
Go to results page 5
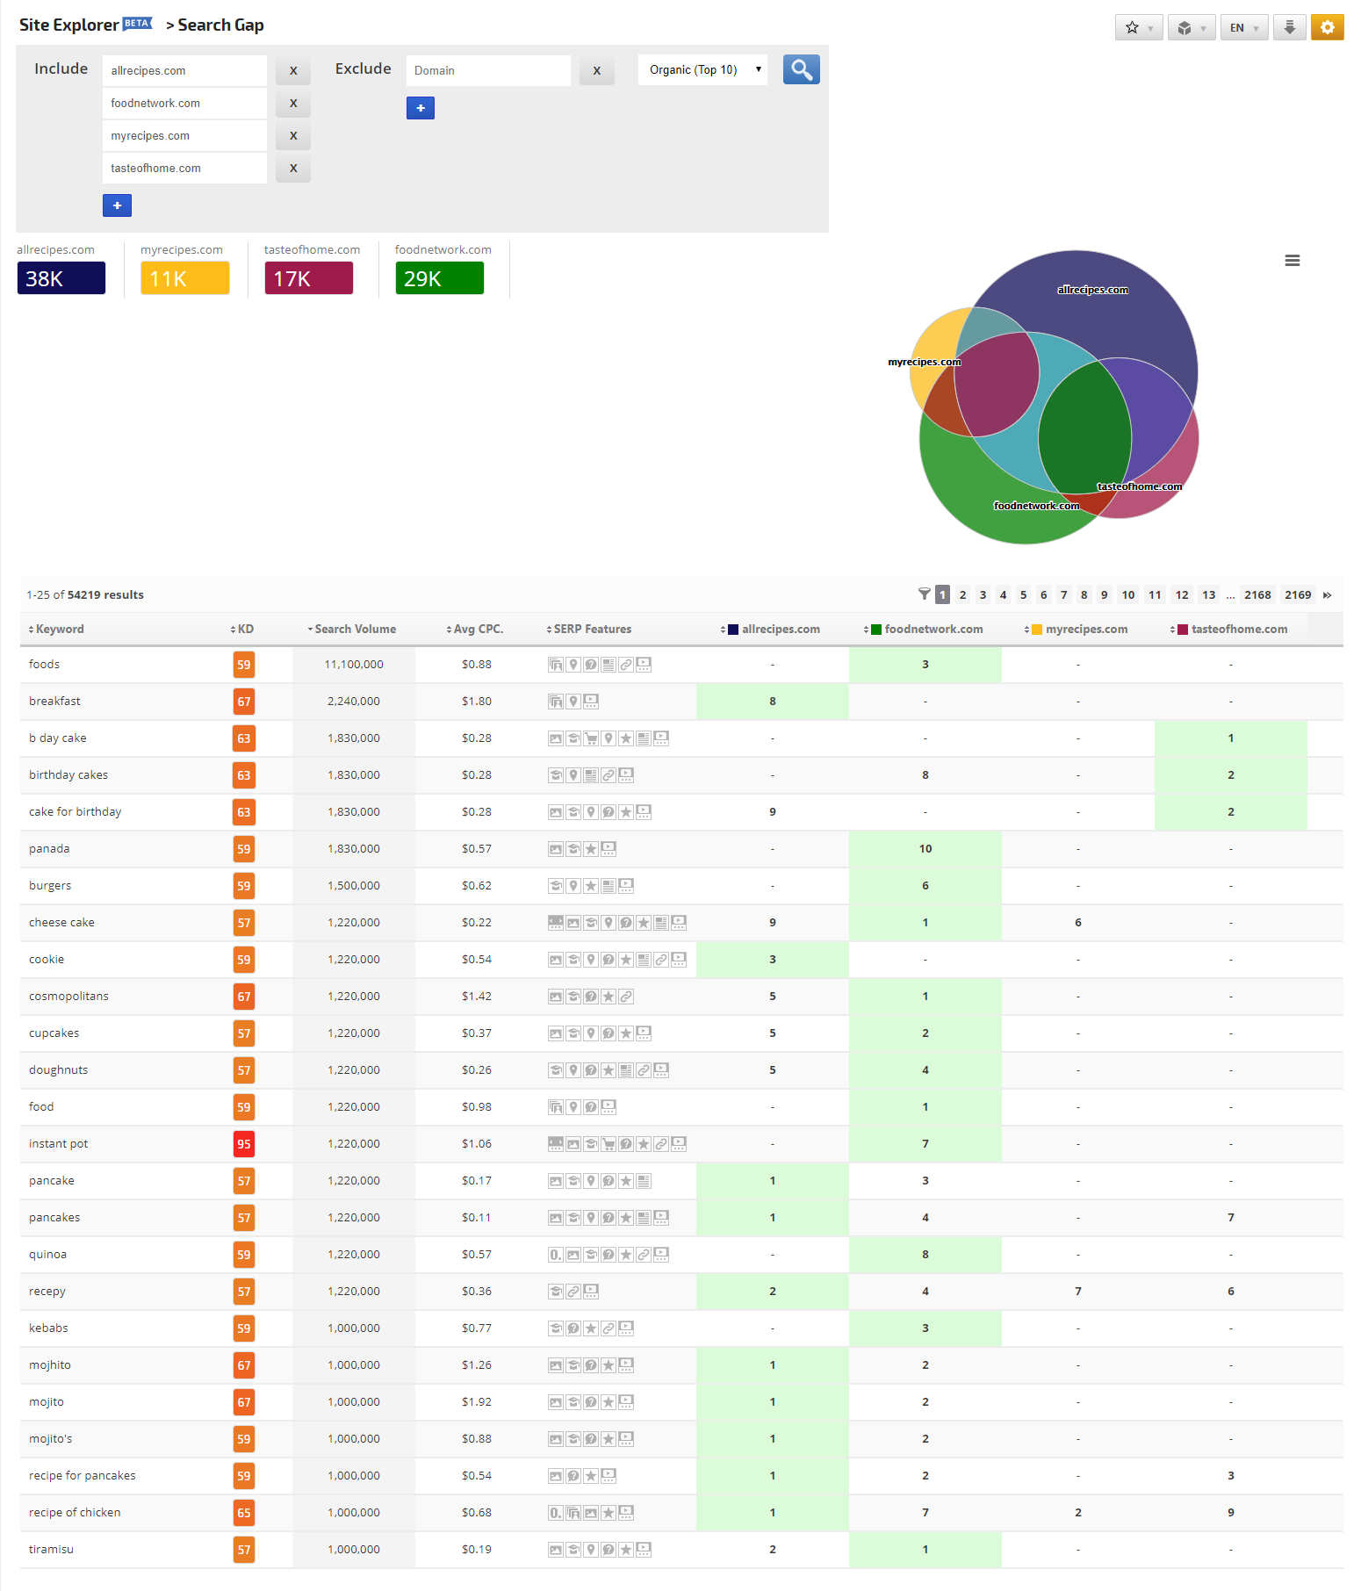coord(1023,595)
